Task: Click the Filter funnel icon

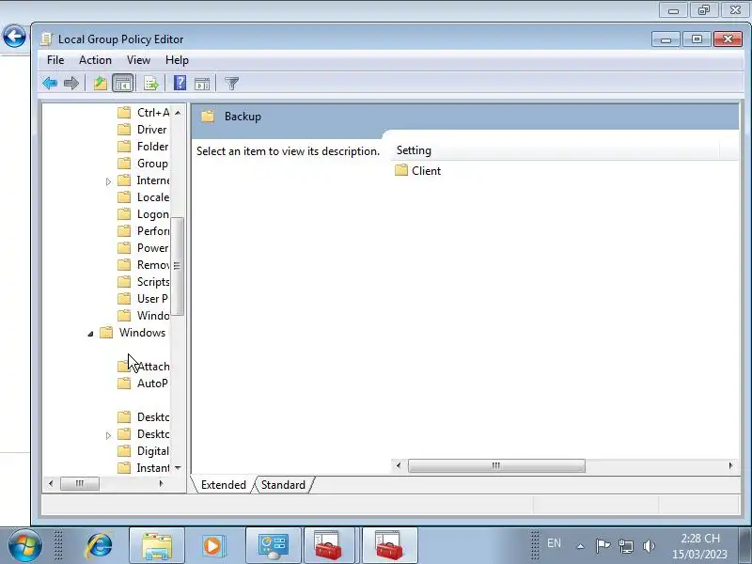Action: [x=231, y=84]
